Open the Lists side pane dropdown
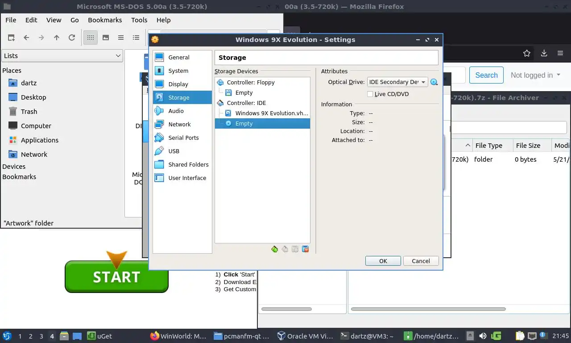Screen dimensions: 571x343 62,56
